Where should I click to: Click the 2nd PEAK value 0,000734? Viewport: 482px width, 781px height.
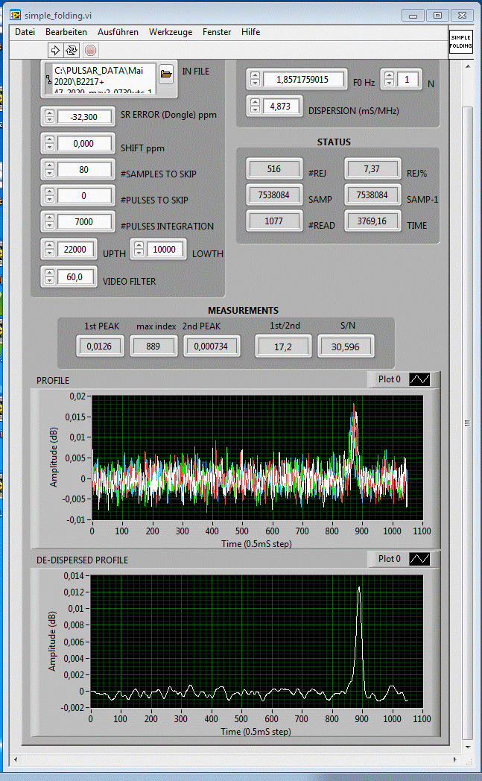click(x=211, y=347)
